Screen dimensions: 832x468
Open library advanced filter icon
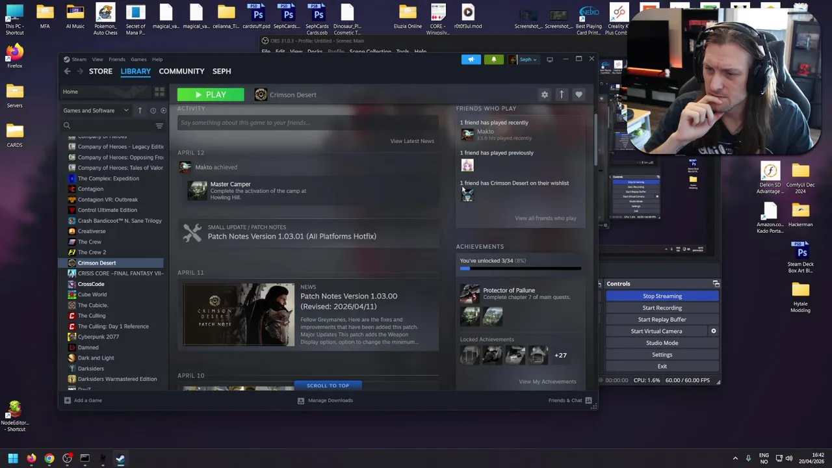point(159,125)
